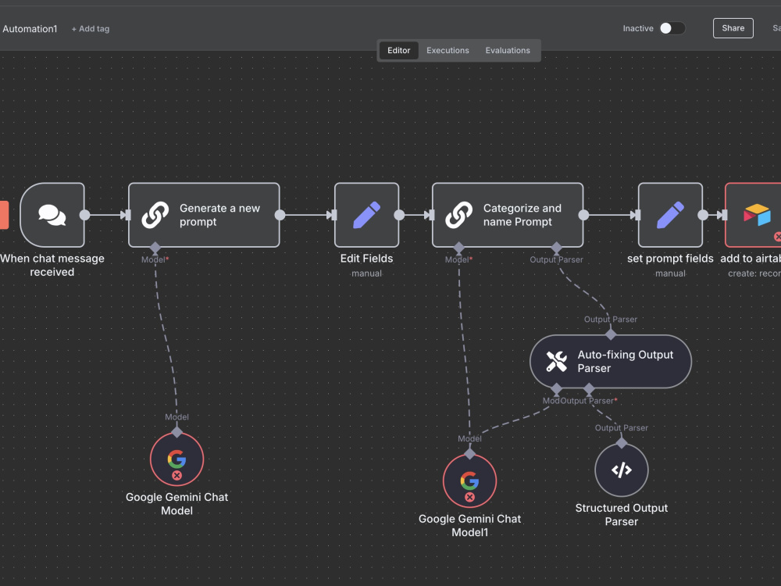
Task: Click output handle of set prompt fields node
Action: pyautogui.click(x=703, y=215)
